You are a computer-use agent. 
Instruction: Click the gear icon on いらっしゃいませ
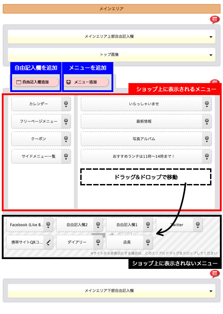[207, 104]
